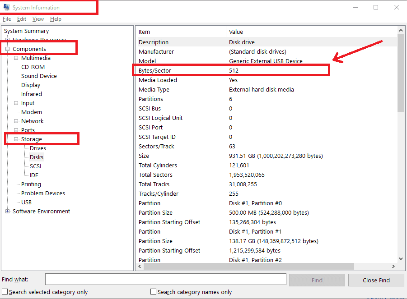Click the System Information app icon in title bar

coord(6,8)
